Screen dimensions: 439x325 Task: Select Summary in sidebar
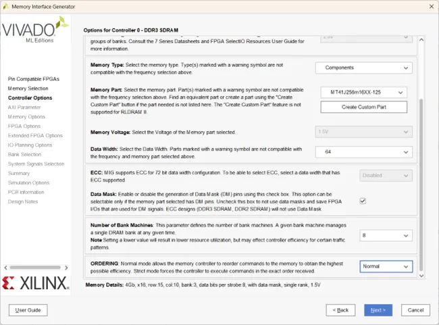point(19,174)
